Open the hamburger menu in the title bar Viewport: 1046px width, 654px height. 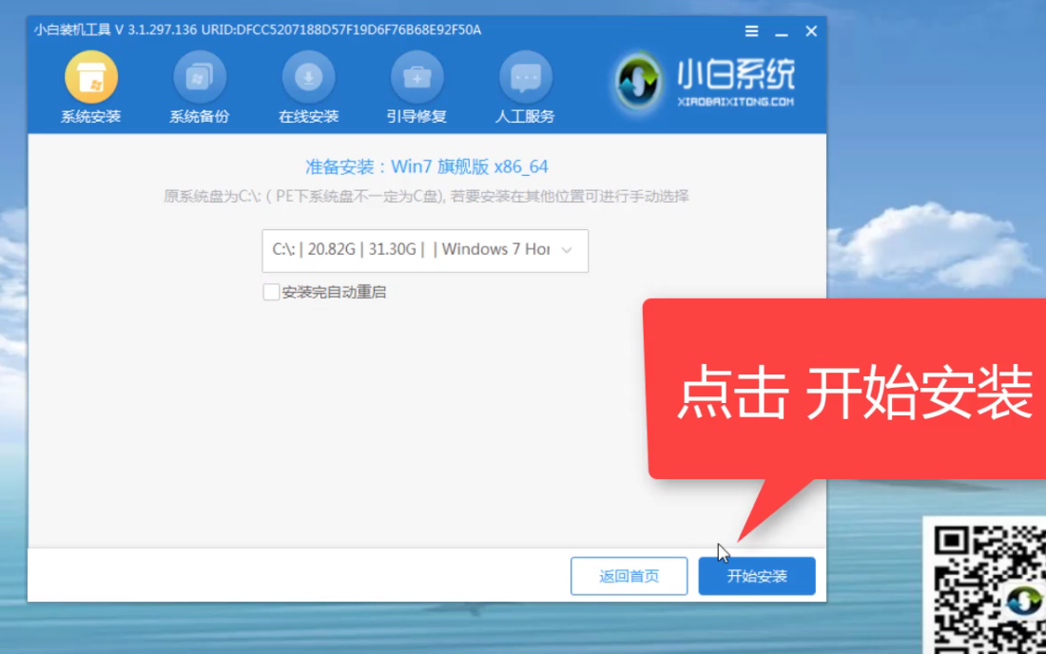[751, 31]
